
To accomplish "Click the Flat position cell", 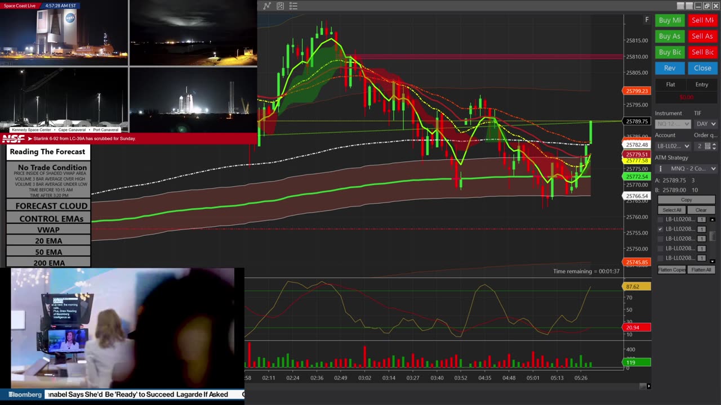I will click(670, 84).
